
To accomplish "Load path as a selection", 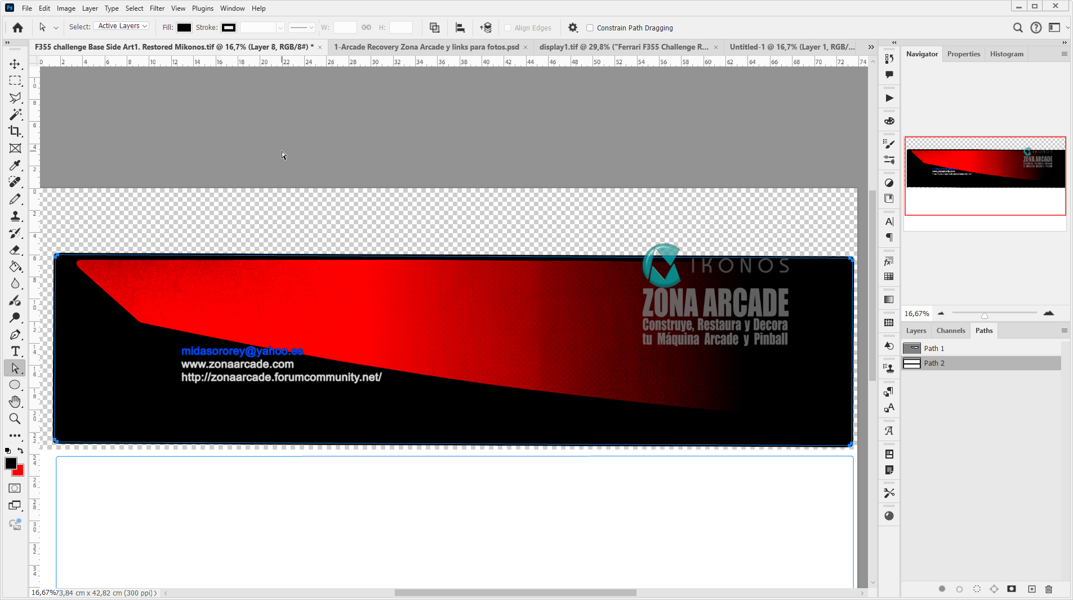I will click(977, 589).
